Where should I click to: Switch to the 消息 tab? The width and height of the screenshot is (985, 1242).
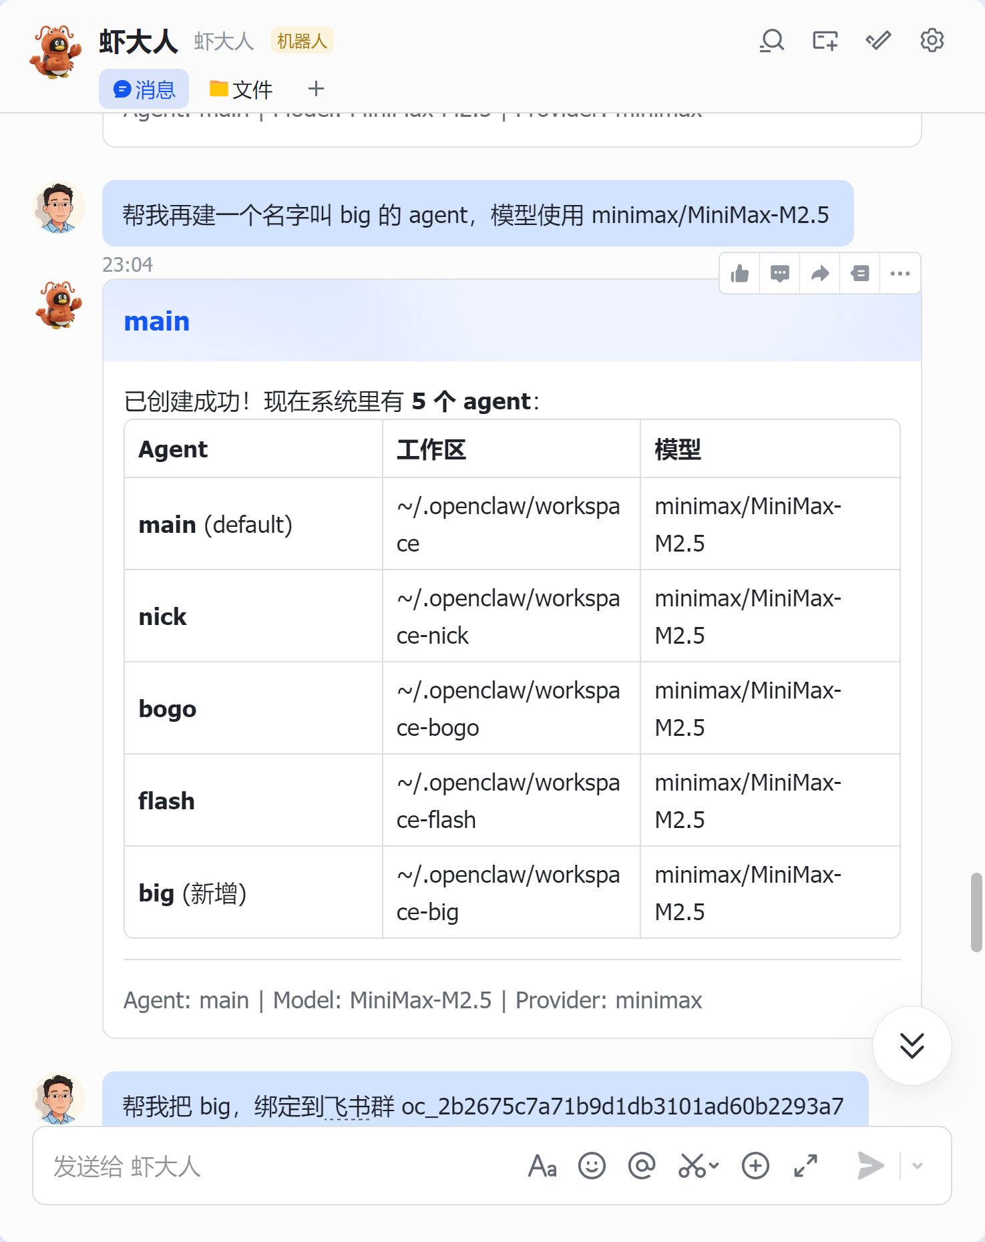pyautogui.click(x=144, y=89)
